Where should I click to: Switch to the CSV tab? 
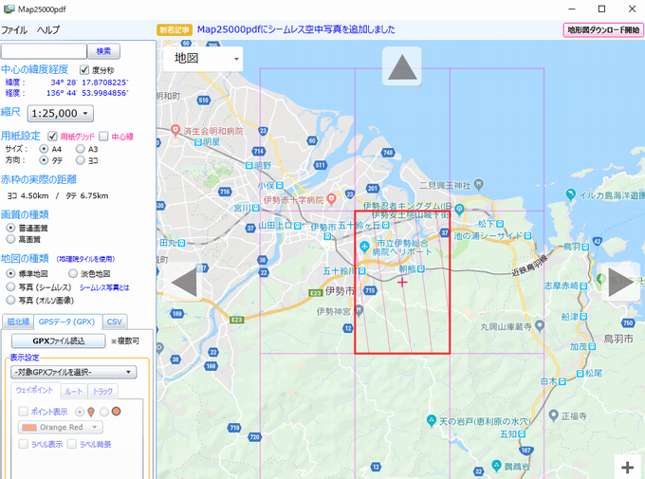click(x=115, y=322)
